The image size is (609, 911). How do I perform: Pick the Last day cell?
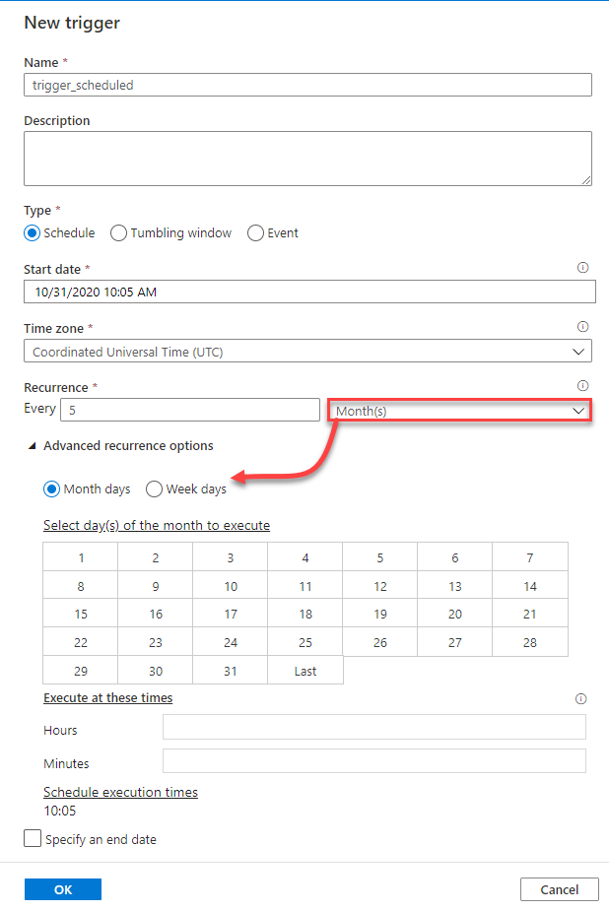coord(305,670)
